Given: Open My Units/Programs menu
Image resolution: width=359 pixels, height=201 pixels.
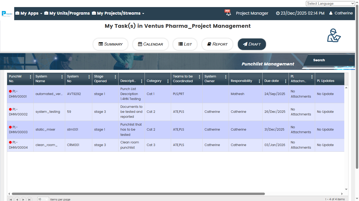Looking at the screenshot, I should tap(67, 13).
